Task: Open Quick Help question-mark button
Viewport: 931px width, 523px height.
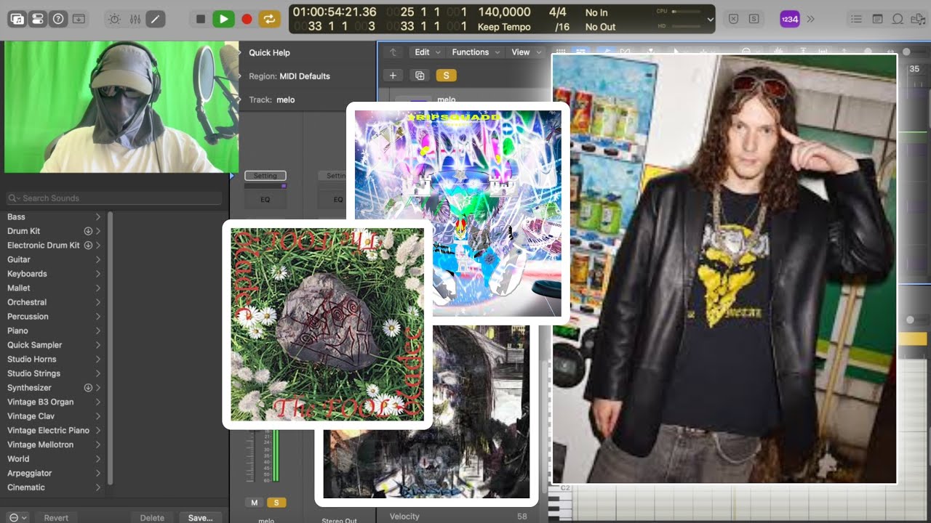Action: (x=58, y=19)
